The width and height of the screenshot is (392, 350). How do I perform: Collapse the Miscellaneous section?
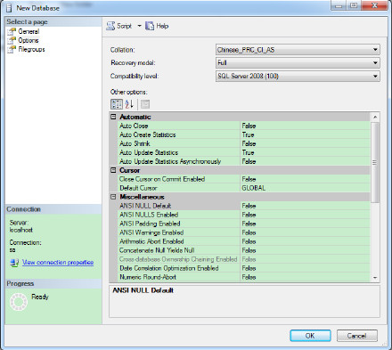[113, 197]
